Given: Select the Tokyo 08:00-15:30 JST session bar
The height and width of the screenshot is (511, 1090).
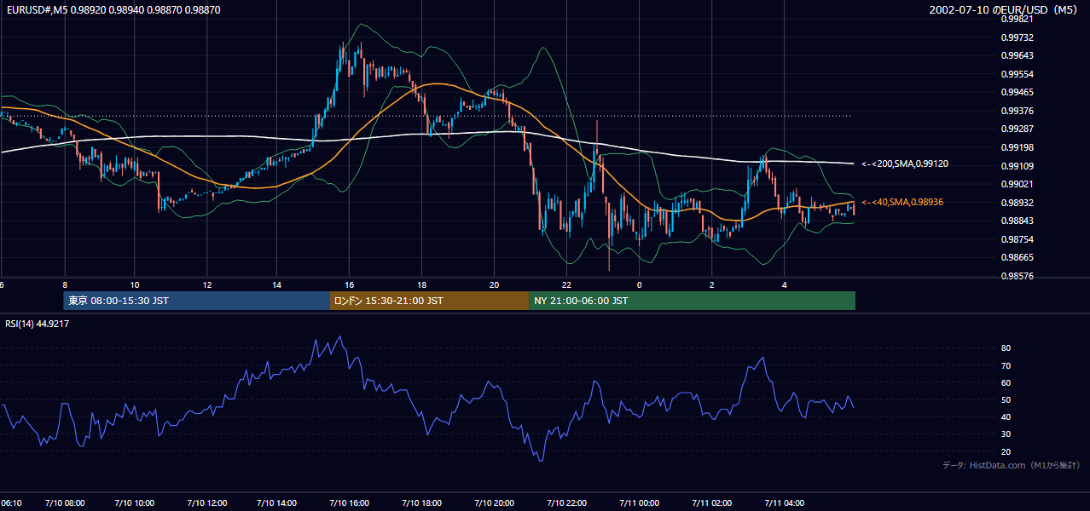Looking at the screenshot, I should (196, 301).
